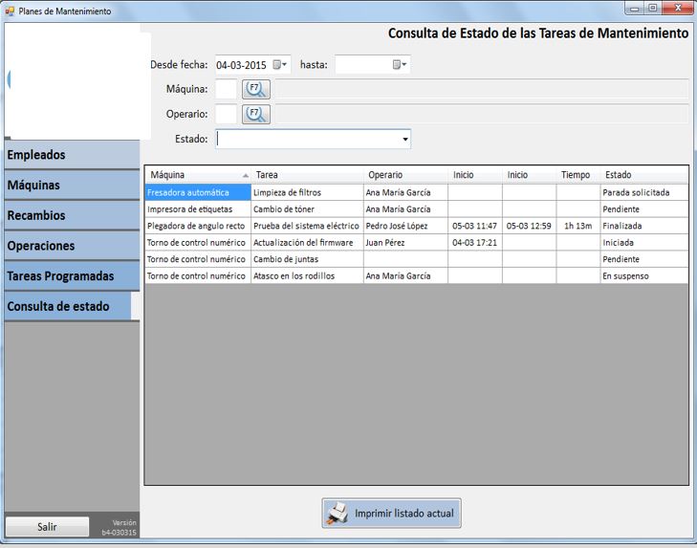Open the Máquina F7 search lookup
697x548 pixels.
pos(255,89)
